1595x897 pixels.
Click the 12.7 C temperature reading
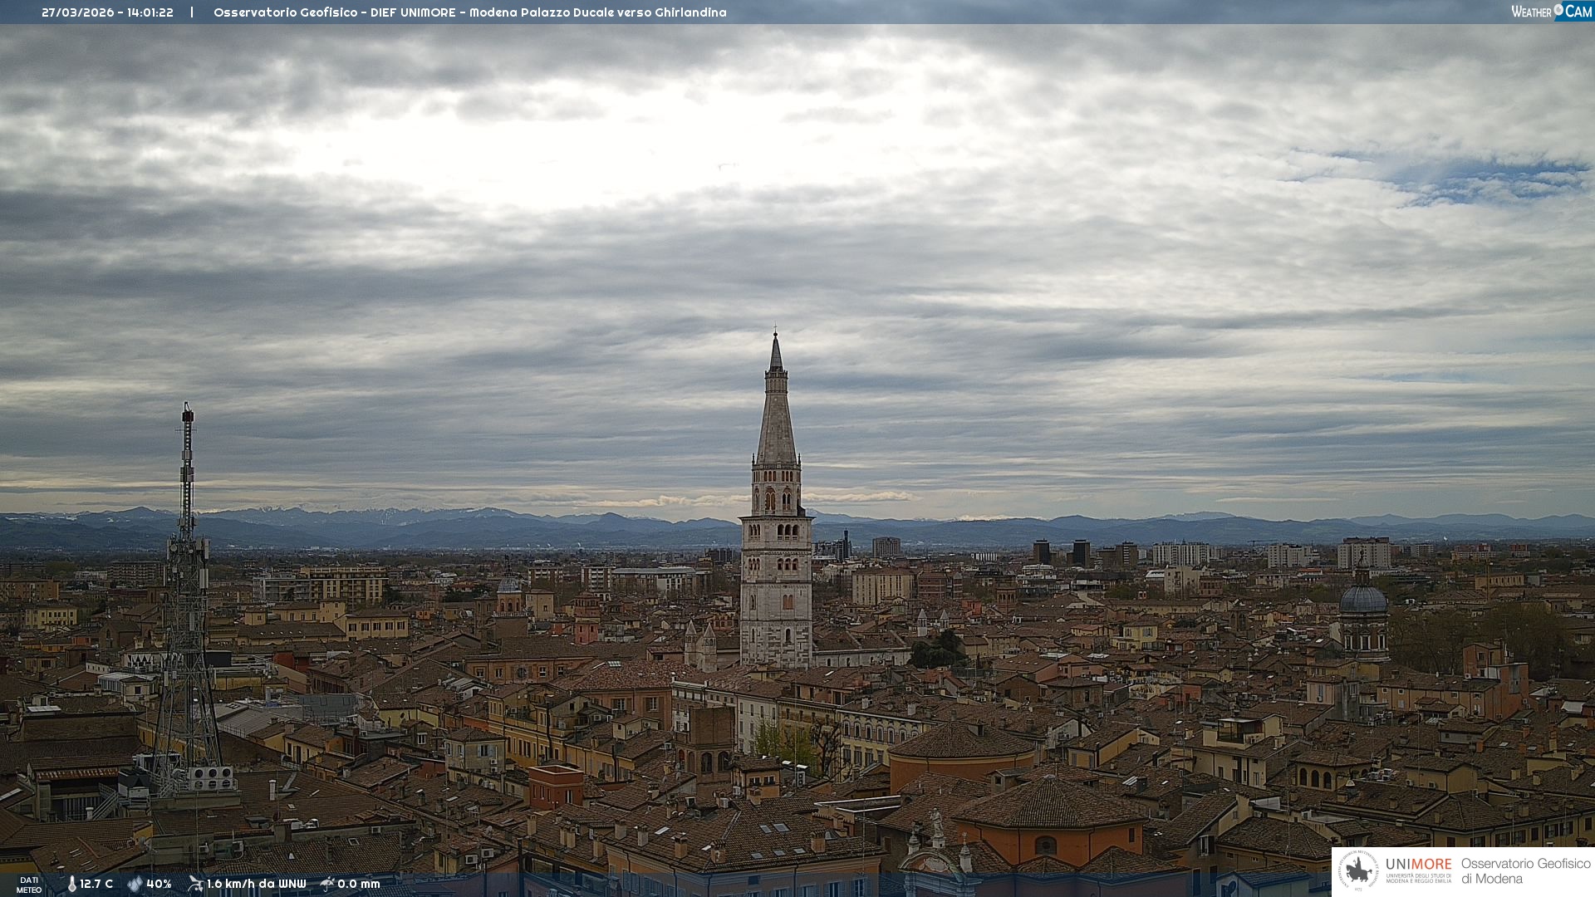[96, 885]
